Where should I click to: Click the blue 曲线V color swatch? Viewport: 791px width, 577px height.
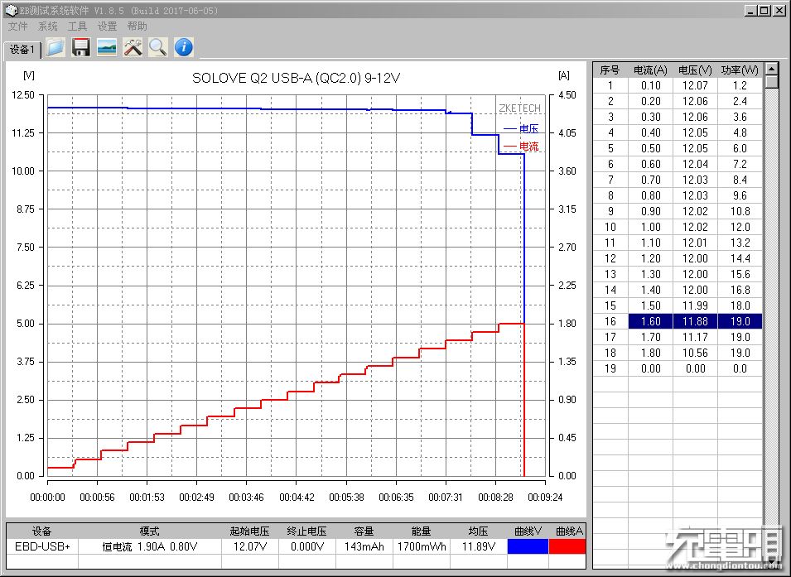(528, 546)
